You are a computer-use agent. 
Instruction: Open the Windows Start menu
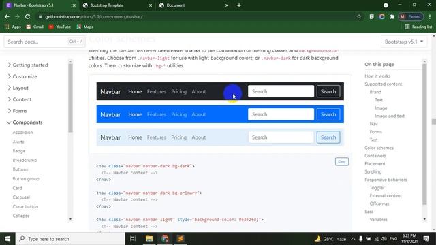7,239
